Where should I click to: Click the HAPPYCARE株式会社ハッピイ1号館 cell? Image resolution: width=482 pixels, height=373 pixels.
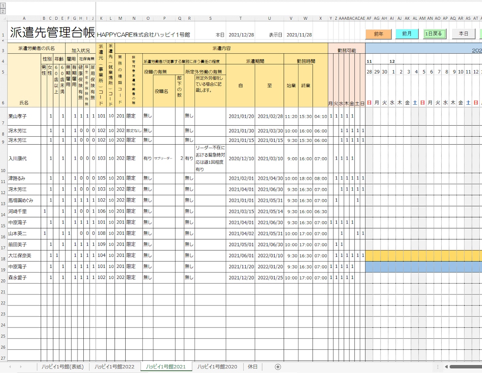[x=143, y=35]
